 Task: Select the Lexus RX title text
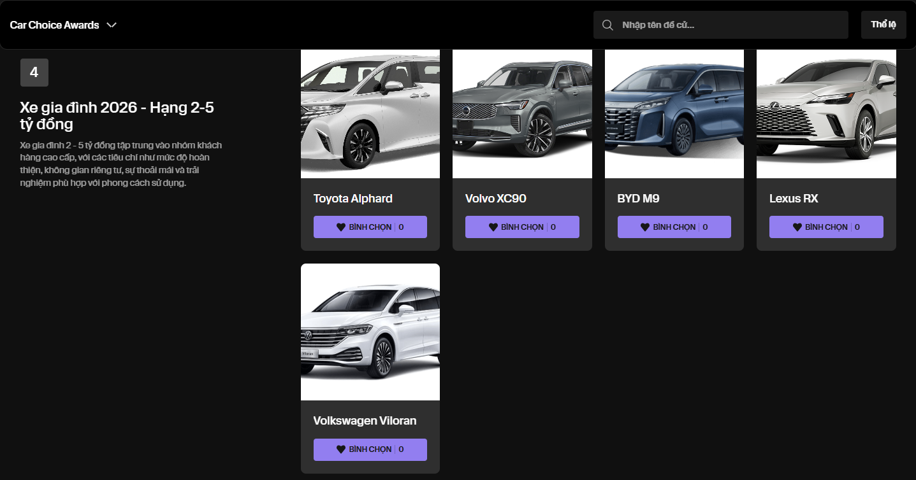[x=794, y=199]
